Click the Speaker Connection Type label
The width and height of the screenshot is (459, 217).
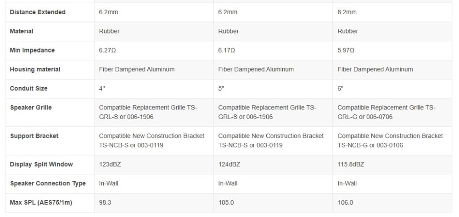[x=48, y=184]
